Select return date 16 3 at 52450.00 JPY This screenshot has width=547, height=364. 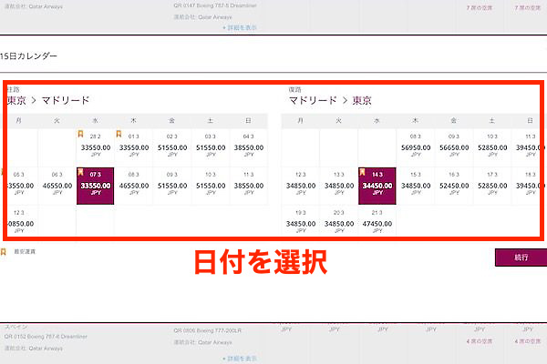454,186
